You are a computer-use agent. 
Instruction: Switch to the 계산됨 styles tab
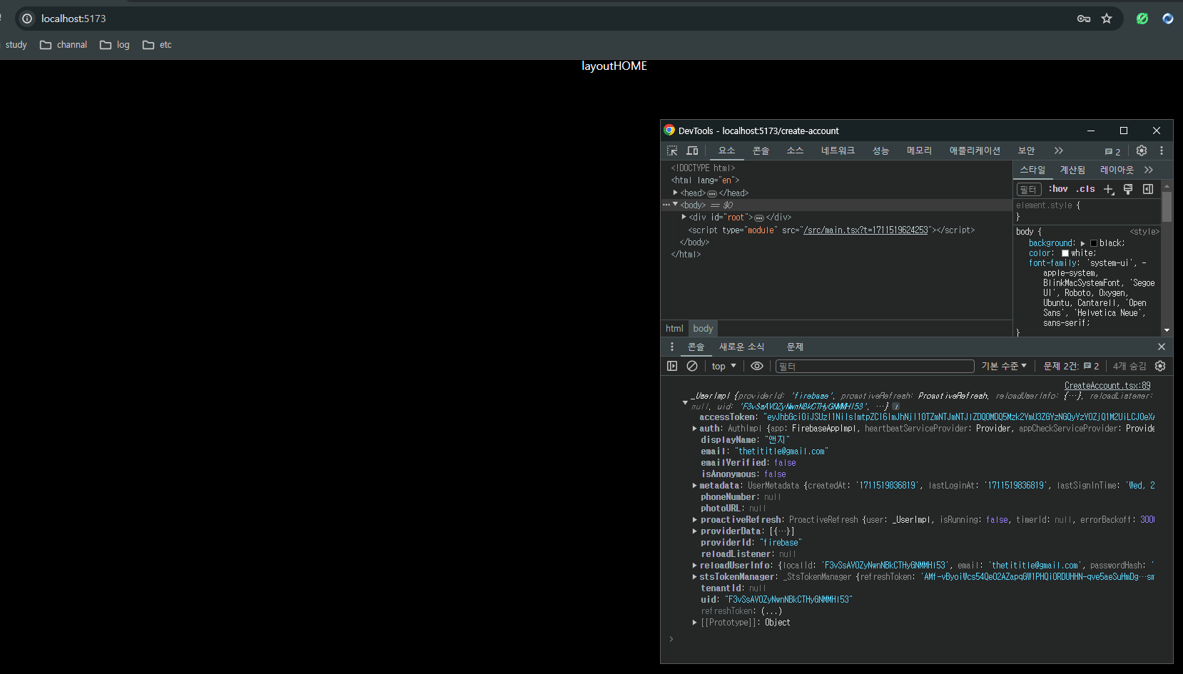point(1072,170)
